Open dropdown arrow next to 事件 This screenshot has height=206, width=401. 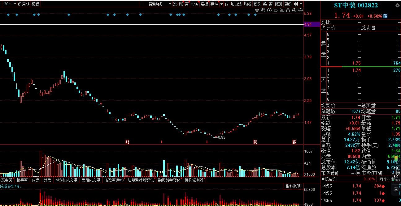click(x=221, y=4)
